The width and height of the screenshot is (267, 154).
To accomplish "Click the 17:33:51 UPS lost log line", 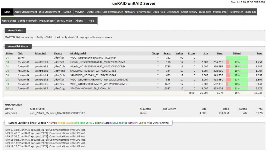I will (45, 130).
